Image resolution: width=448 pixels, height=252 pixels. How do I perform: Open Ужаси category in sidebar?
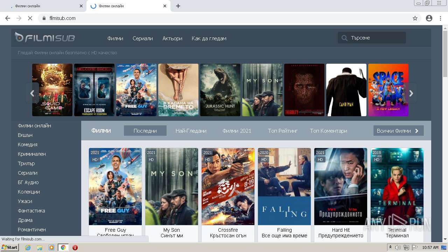(x=25, y=201)
